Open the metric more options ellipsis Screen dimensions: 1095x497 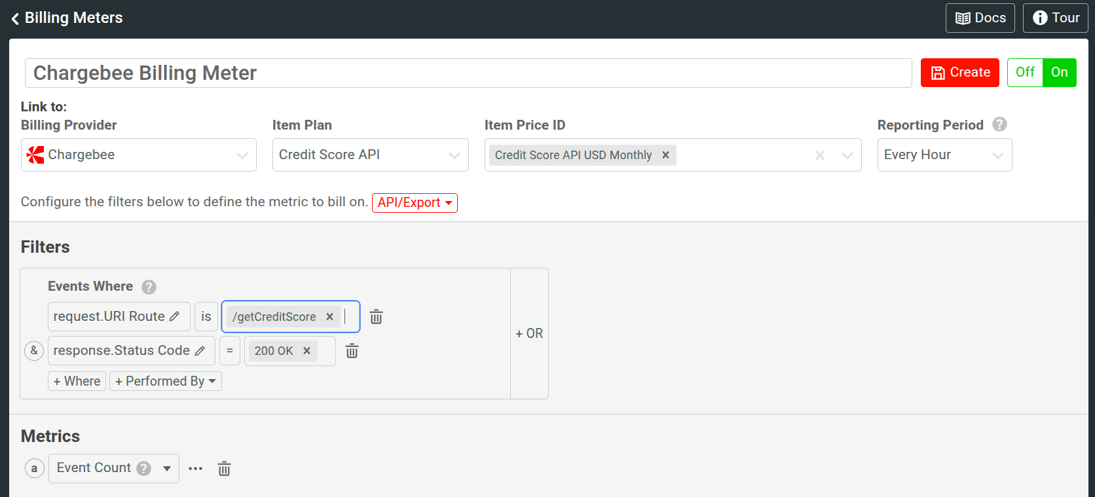pos(195,469)
